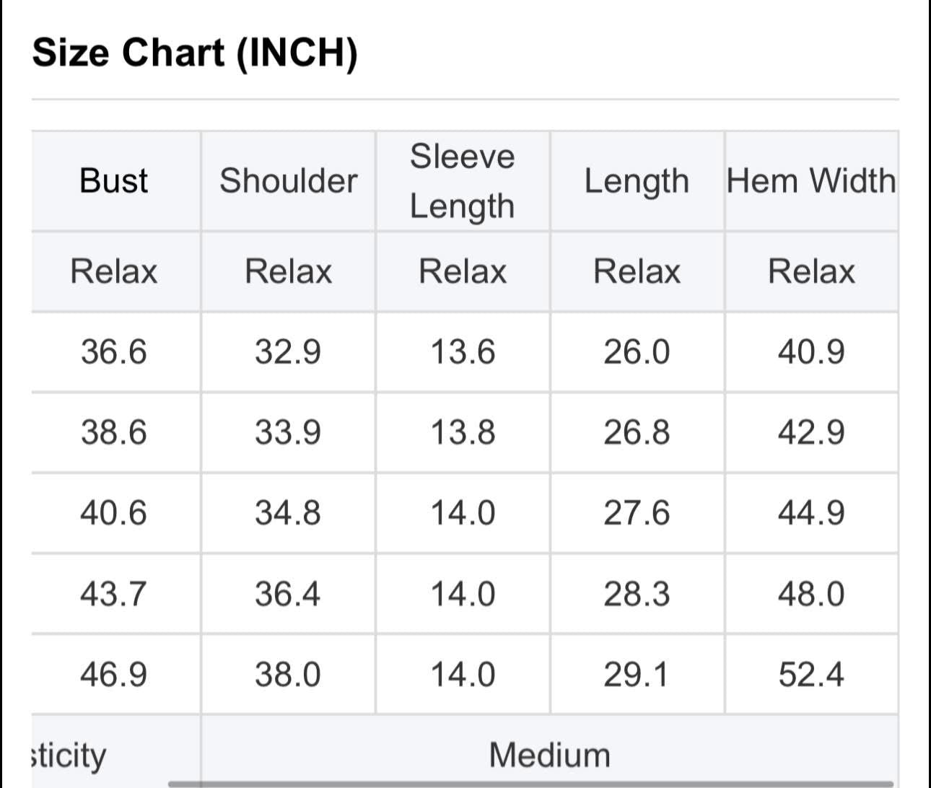The image size is (931, 788).
Task: Select the 36.6 bust measurement cell
Action: [113, 352]
